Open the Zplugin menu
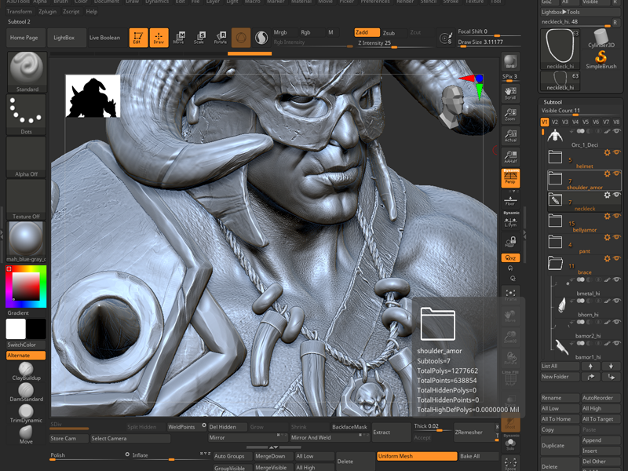 click(46, 12)
